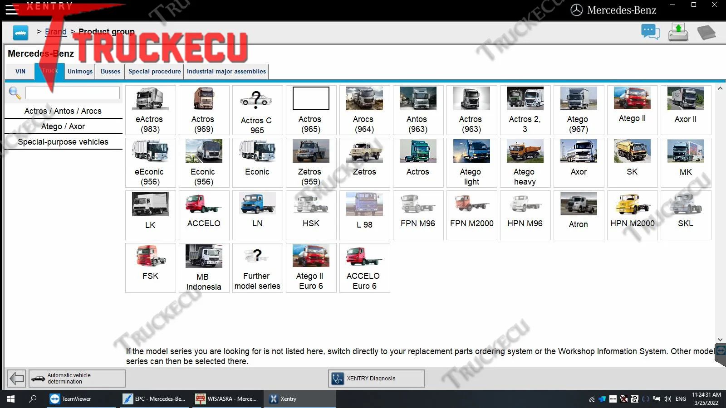This screenshot has height=408, width=726.
Task: Click the scroll down arrow in model list
Action: [720, 340]
